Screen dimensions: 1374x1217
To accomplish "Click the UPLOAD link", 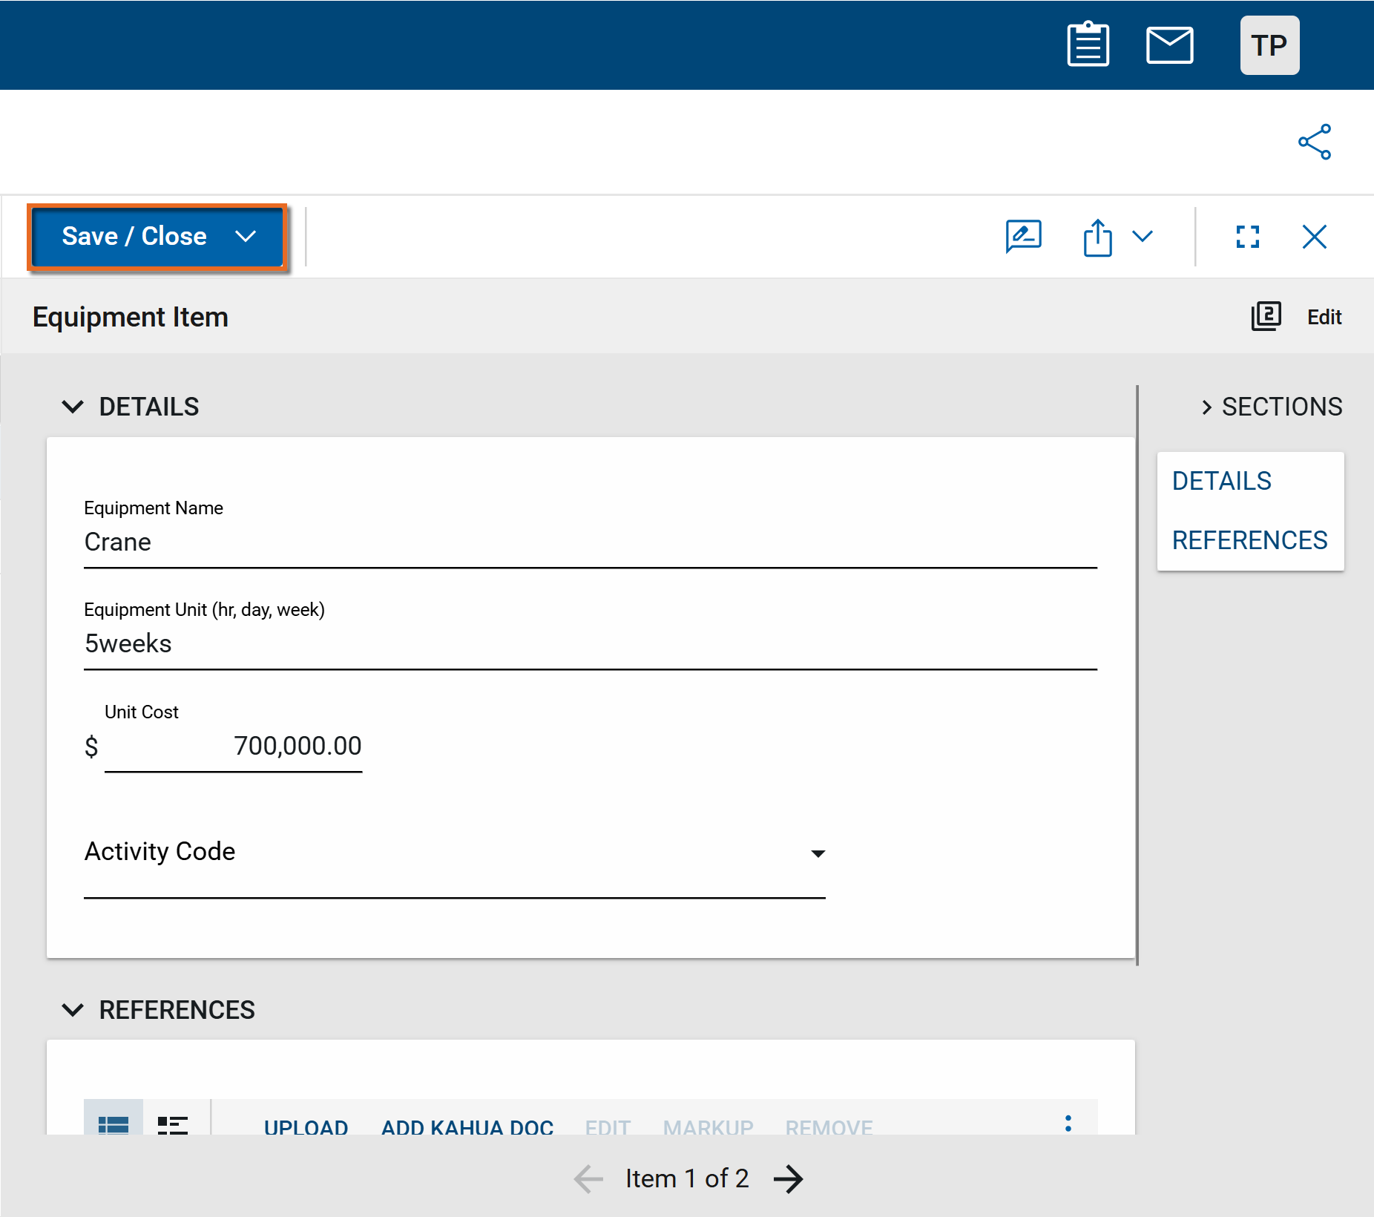I will pyautogui.click(x=306, y=1126).
